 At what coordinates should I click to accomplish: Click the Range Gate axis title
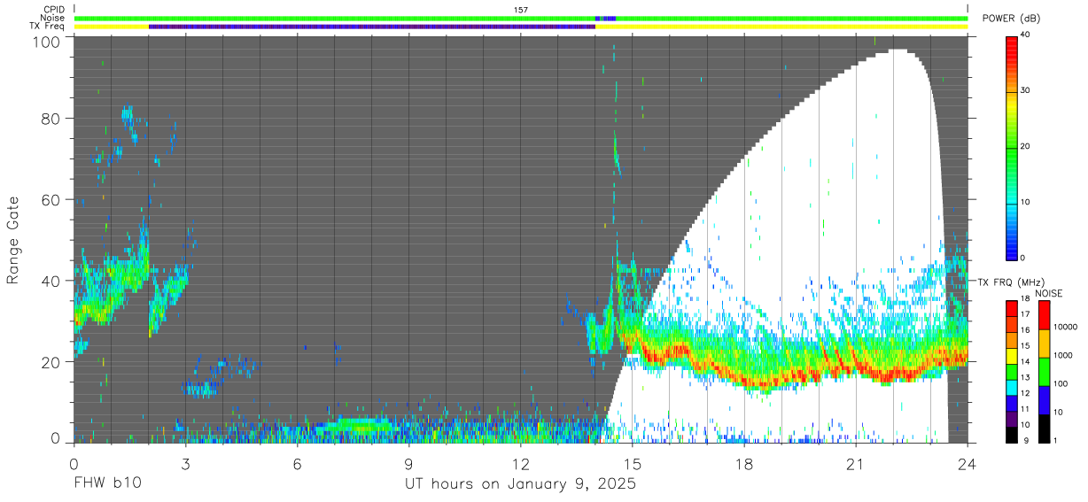tap(13, 242)
